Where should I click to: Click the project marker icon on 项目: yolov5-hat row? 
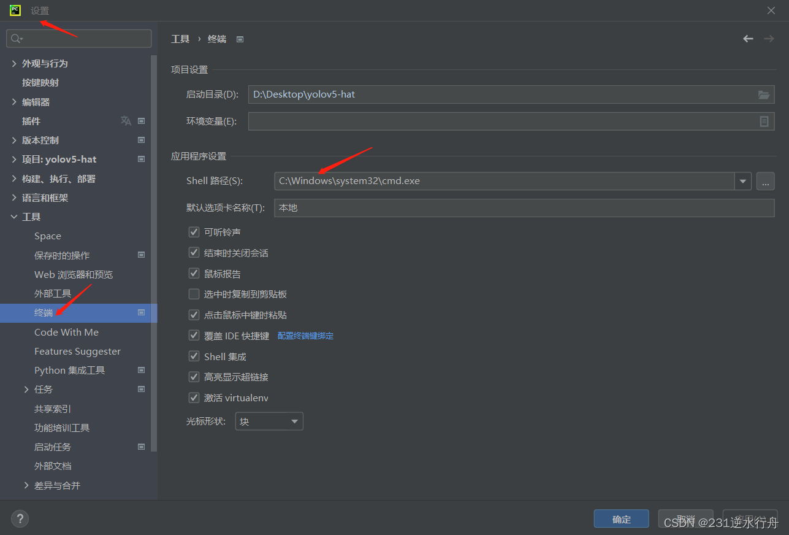coord(141,159)
